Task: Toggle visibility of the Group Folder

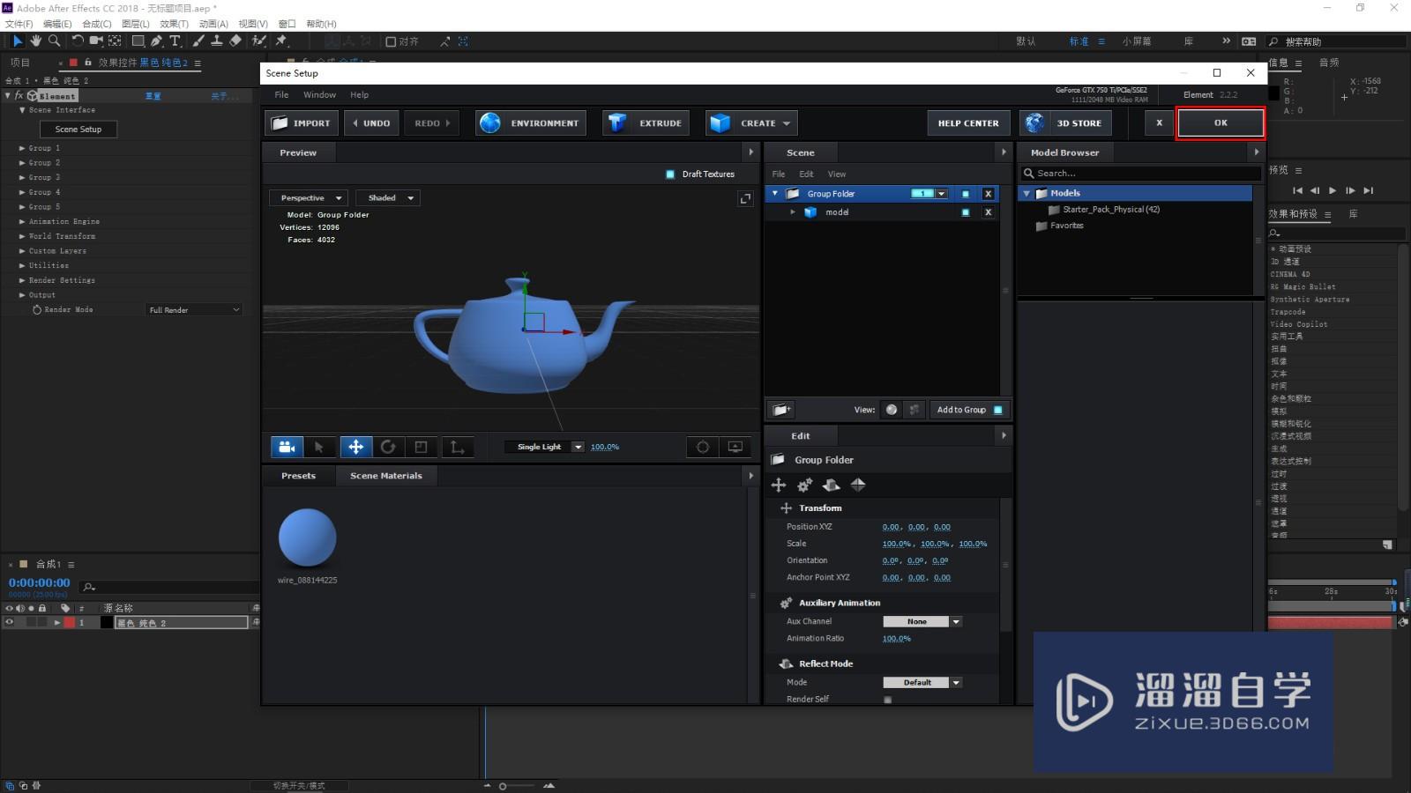Action: (x=965, y=194)
